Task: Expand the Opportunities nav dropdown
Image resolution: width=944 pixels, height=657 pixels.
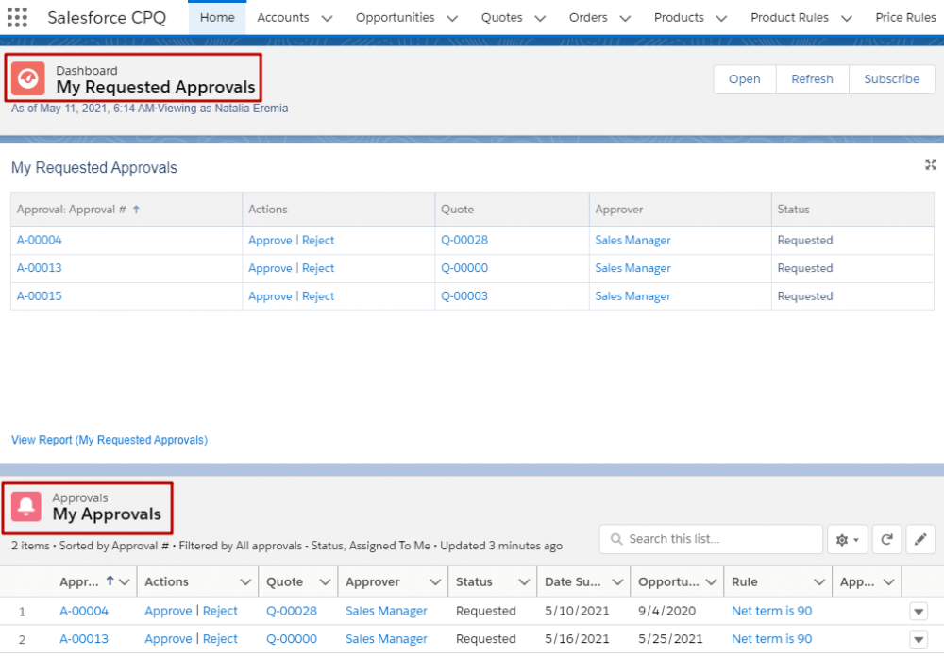Action: pos(452,19)
